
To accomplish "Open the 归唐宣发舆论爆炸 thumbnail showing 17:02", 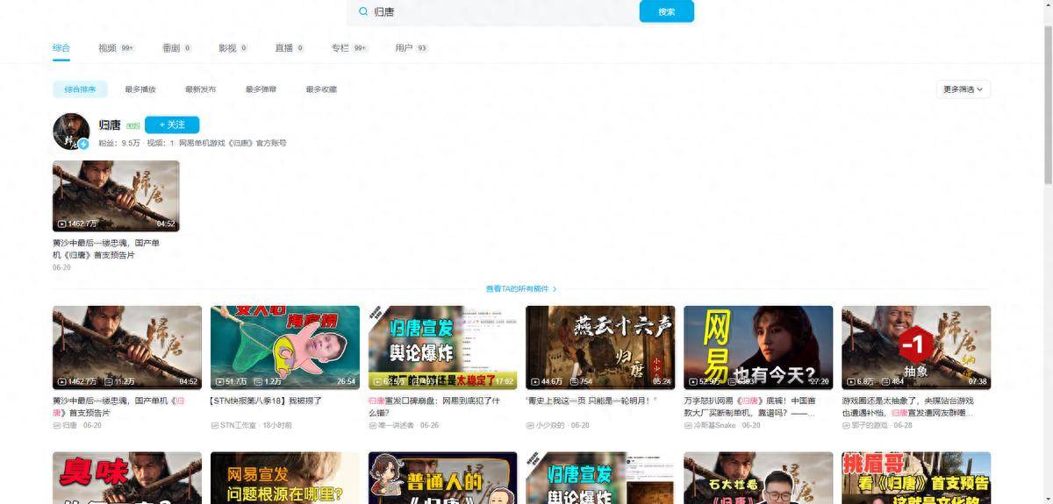I will (x=443, y=347).
